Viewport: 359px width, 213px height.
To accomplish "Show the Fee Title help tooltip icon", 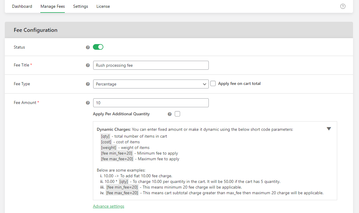I will pos(88,65).
